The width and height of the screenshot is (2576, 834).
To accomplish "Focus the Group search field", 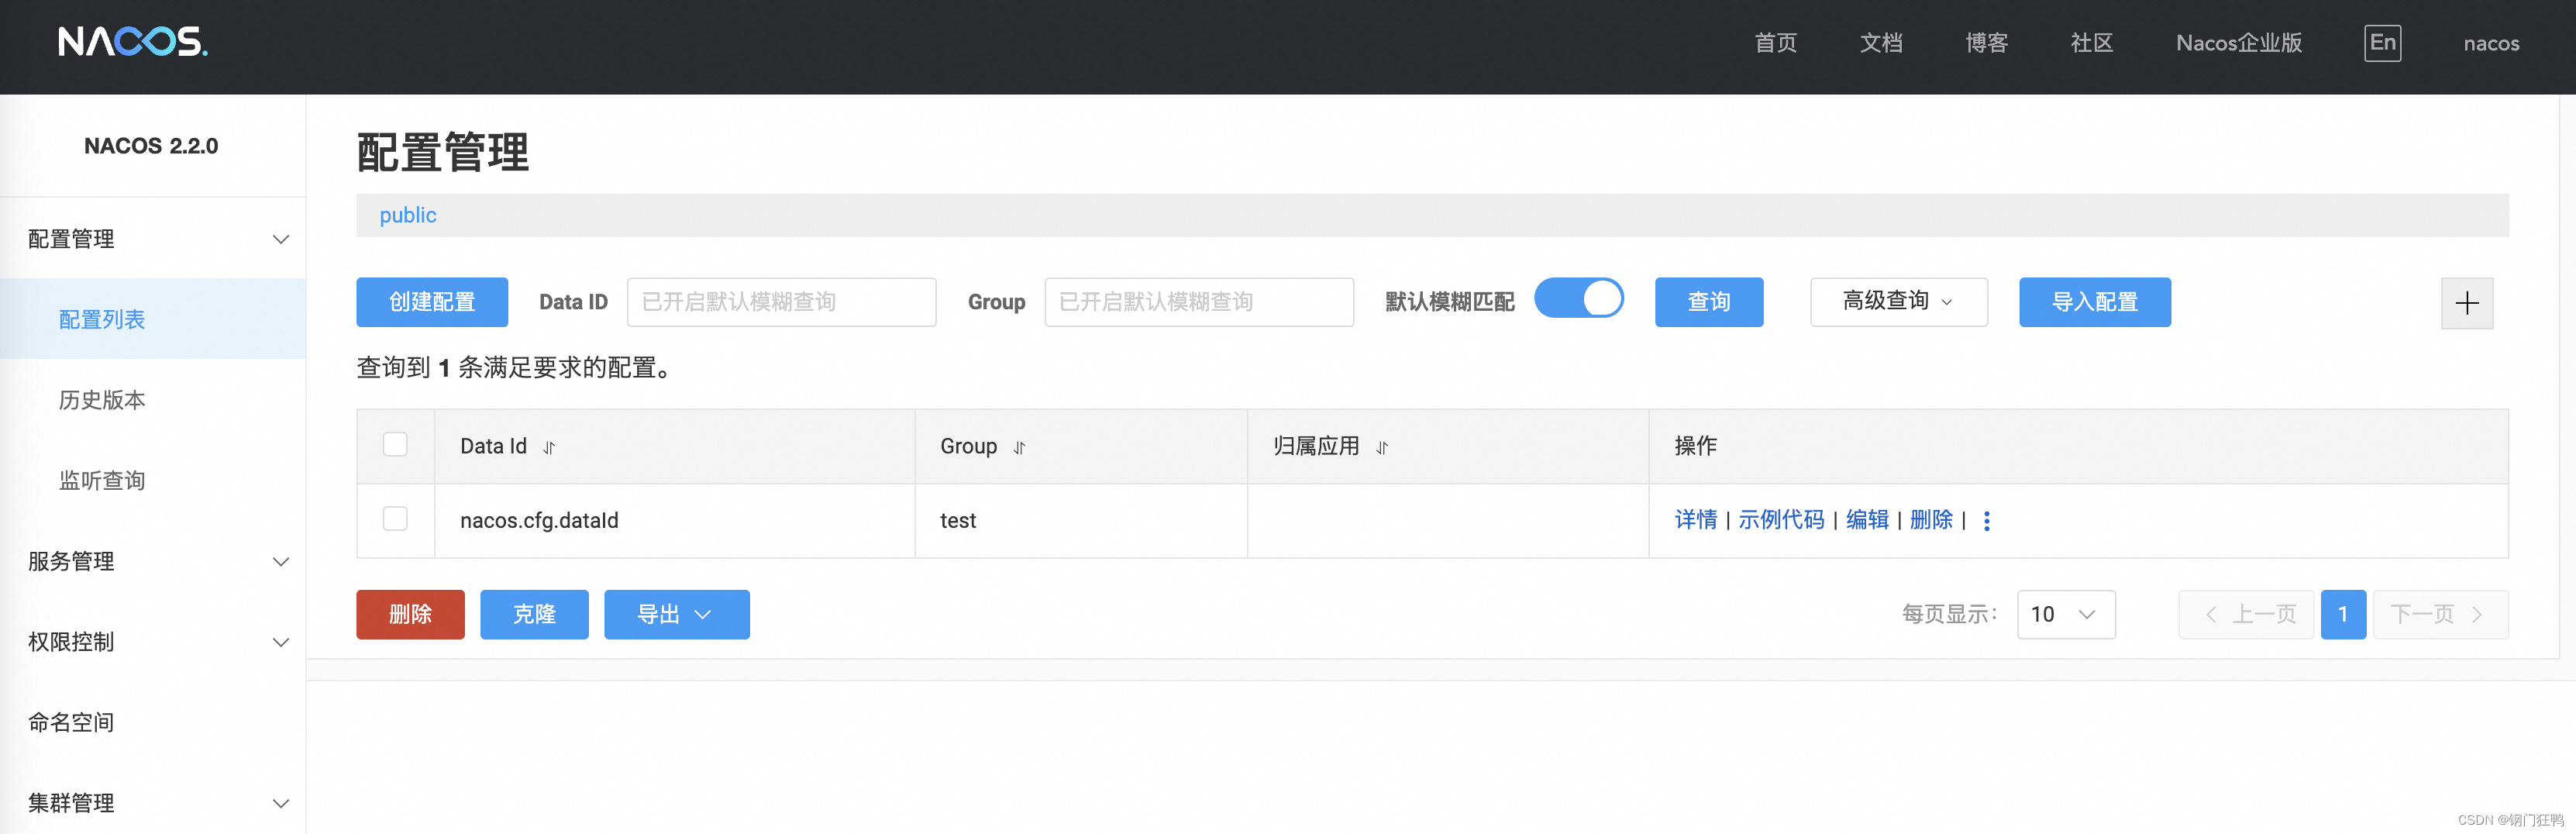I will 1199,302.
